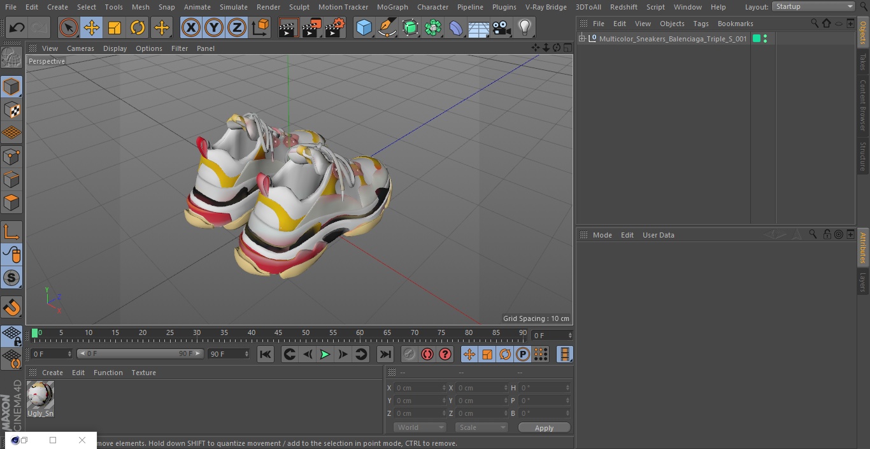The image size is (870, 449).
Task: Open Edit Render Settings
Action: pos(335,27)
